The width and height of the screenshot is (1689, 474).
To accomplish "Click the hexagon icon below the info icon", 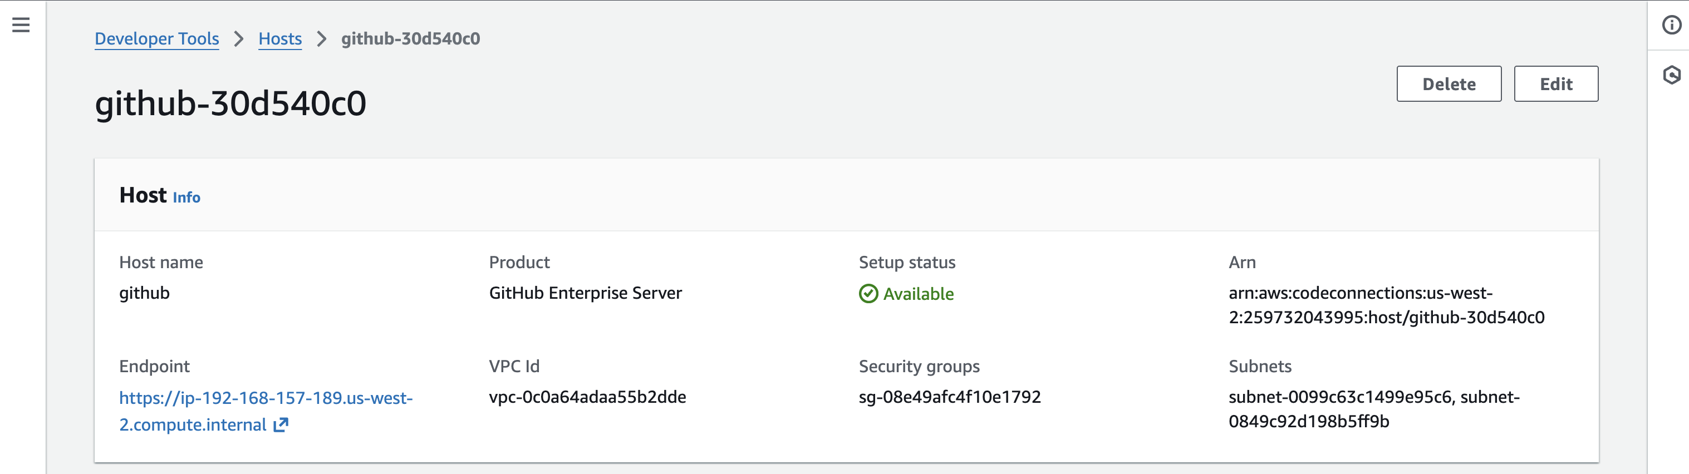I will click(1671, 75).
